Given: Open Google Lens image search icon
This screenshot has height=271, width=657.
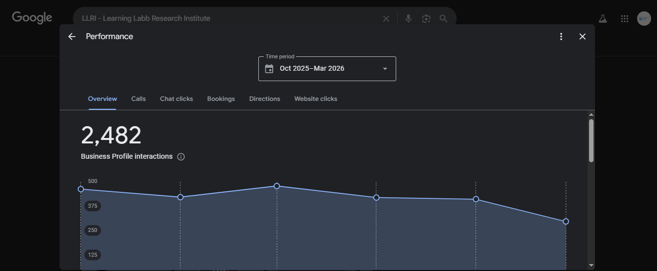Looking at the screenshot, I should (426, 19).
